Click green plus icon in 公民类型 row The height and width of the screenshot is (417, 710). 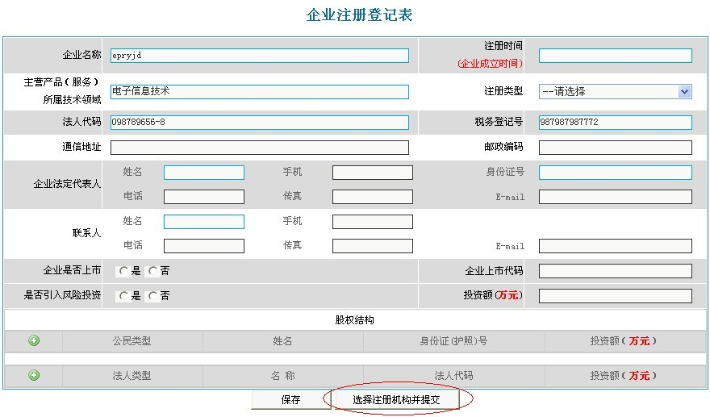coord(34,340)
